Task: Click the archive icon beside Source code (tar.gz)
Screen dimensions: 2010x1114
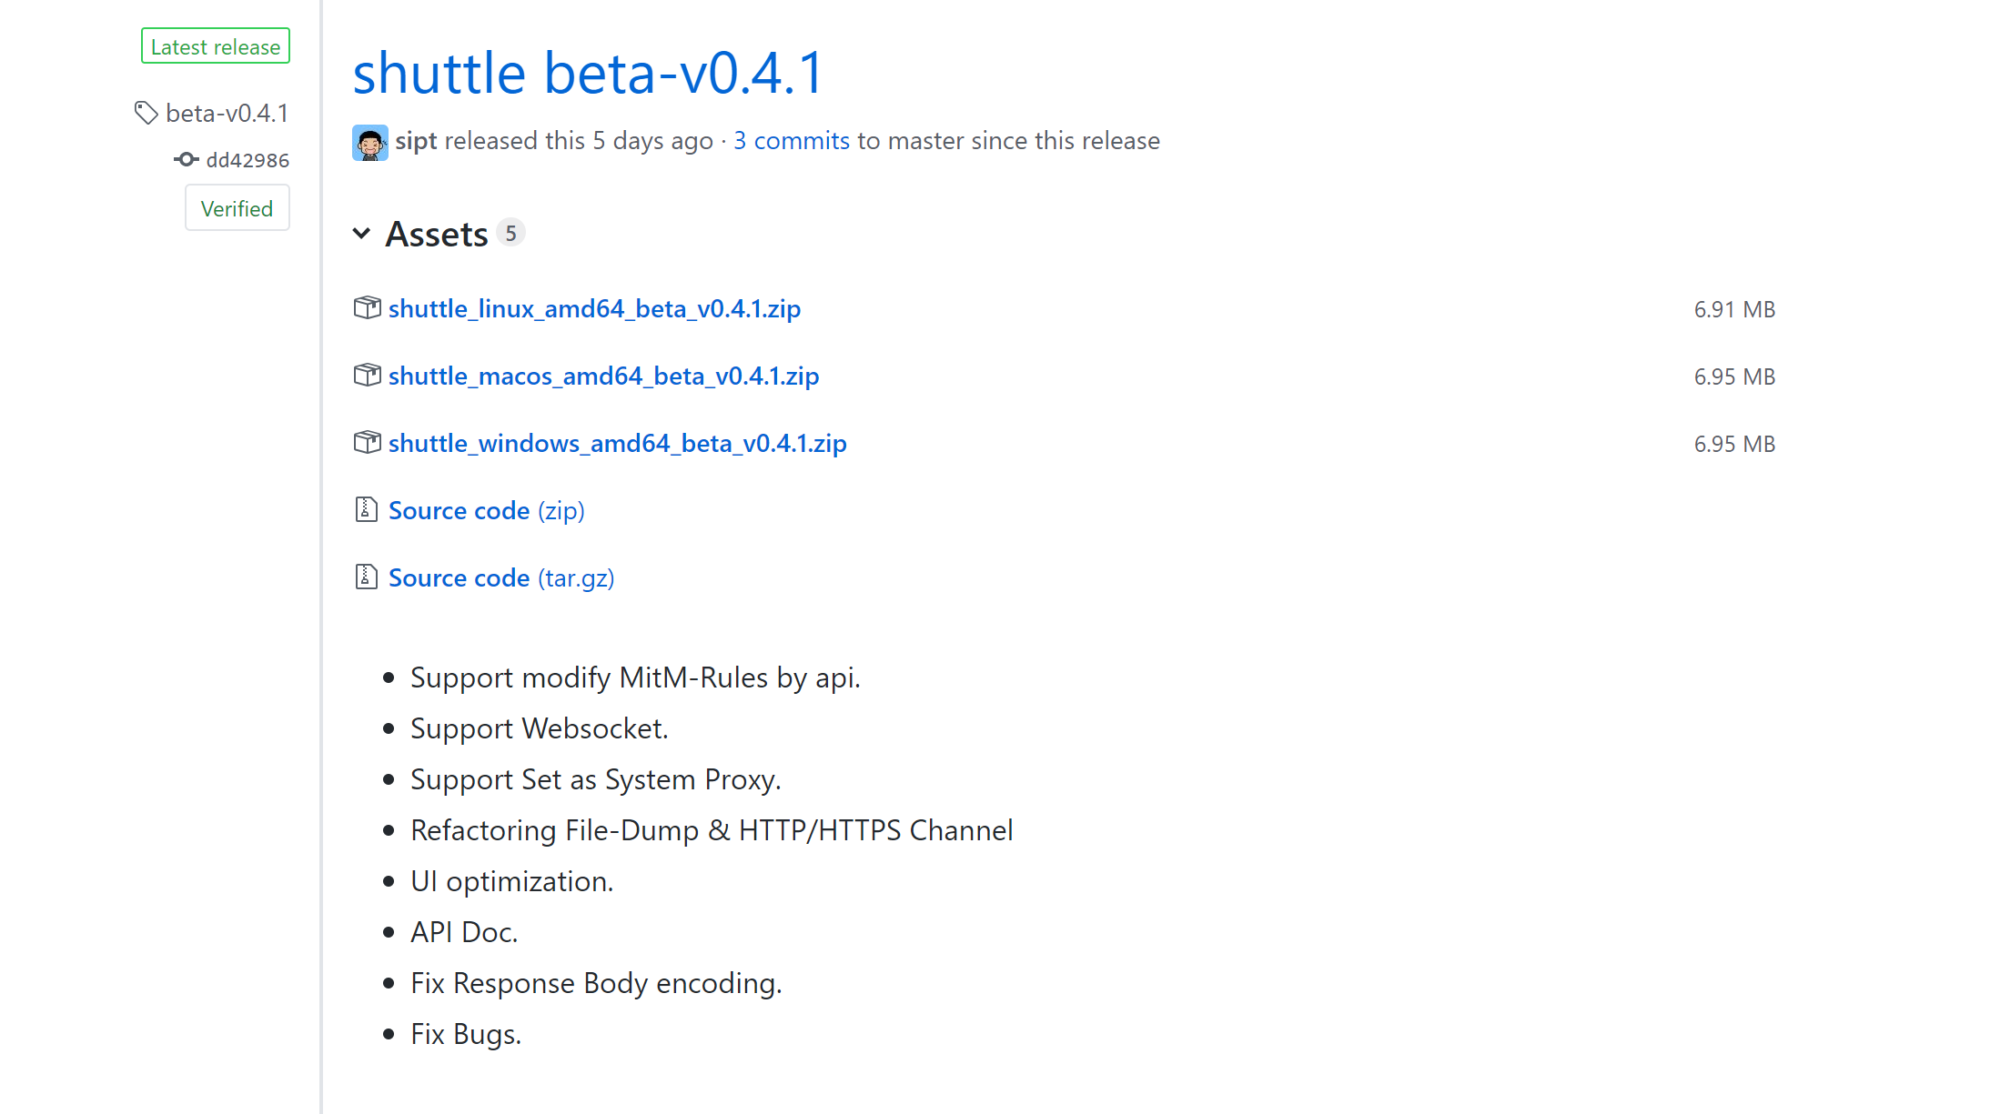Action: (x=365, y=577)
